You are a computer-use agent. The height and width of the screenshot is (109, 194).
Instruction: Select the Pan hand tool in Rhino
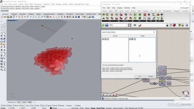pyautogui.click(x=28, y=17)
